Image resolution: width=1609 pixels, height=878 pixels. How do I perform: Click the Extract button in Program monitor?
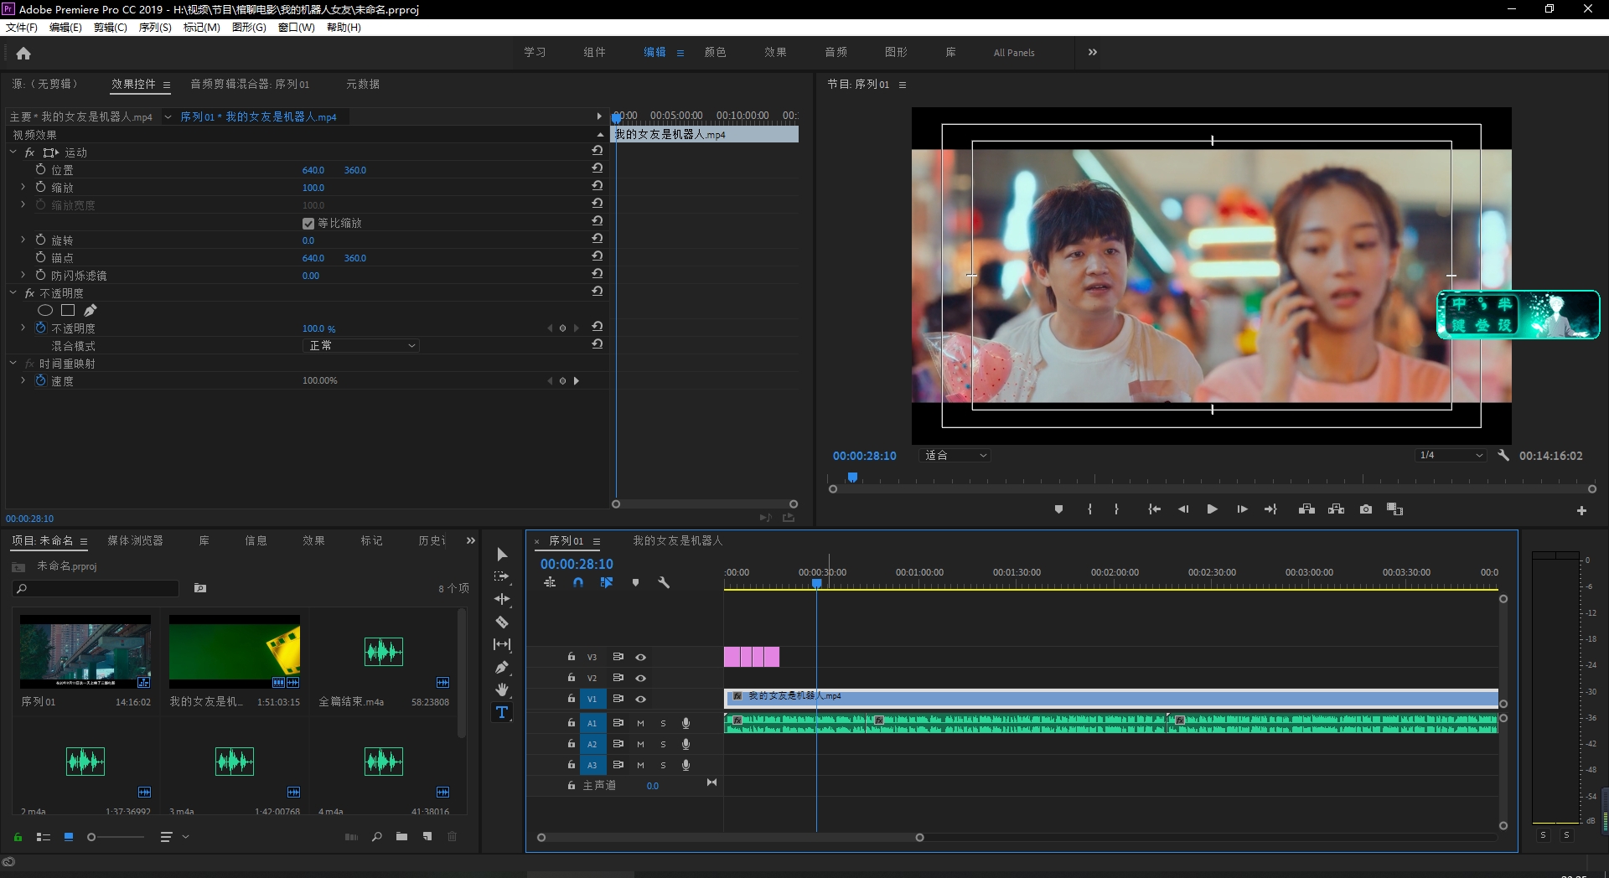1336,509
